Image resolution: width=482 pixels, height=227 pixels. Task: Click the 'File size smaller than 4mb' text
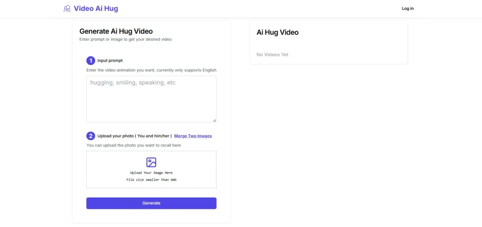click(x=151, y=180)
